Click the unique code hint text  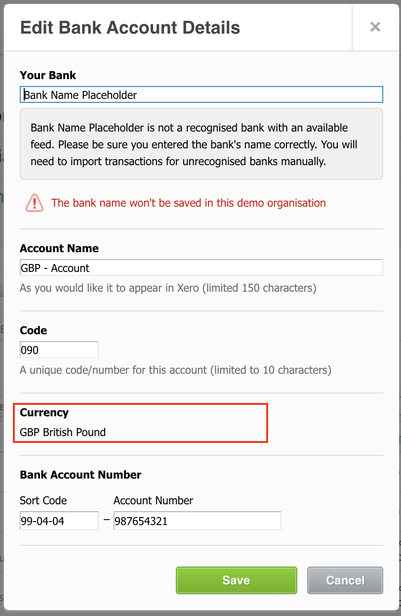(x=175, y=370)
